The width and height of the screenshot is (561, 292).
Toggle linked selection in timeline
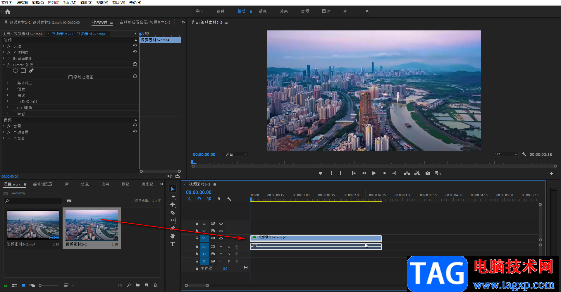click(x=209, y=199)
